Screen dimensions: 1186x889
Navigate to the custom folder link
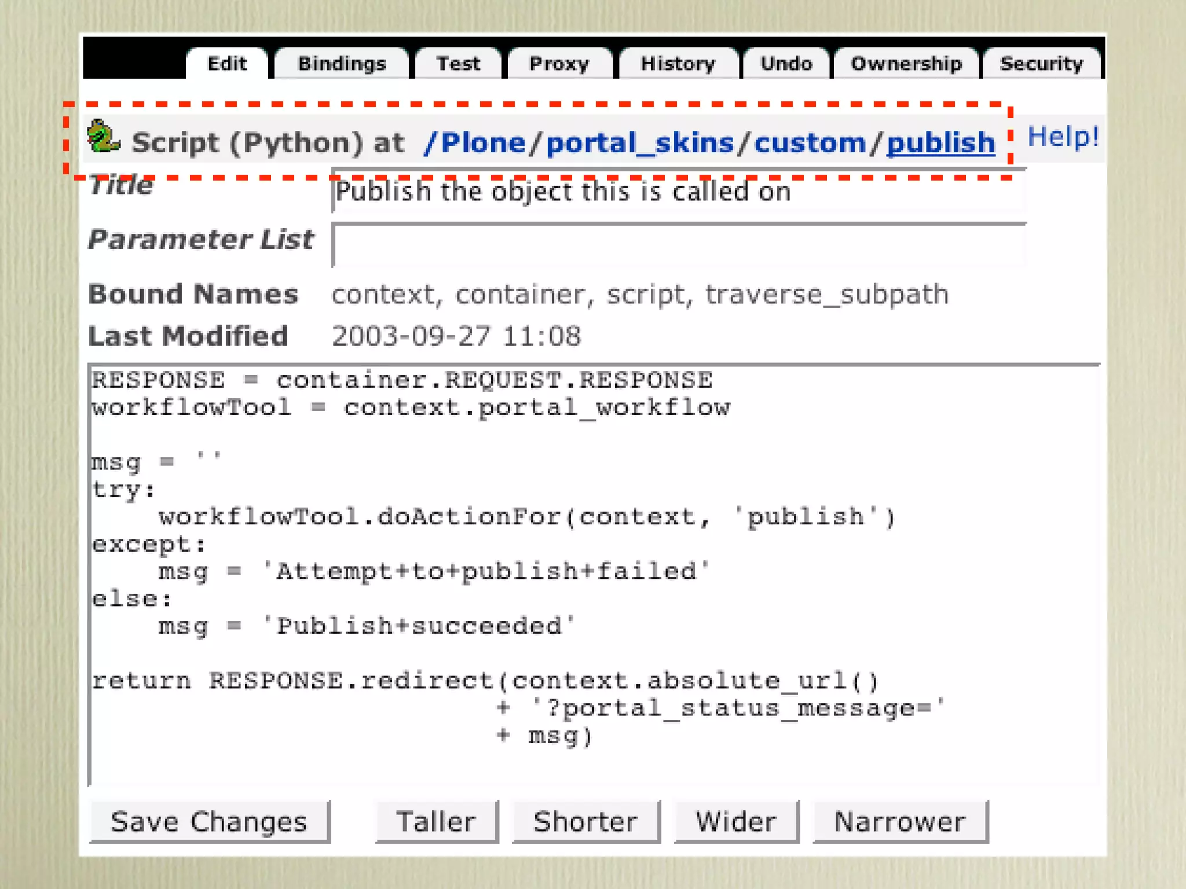tap(810, 143)
